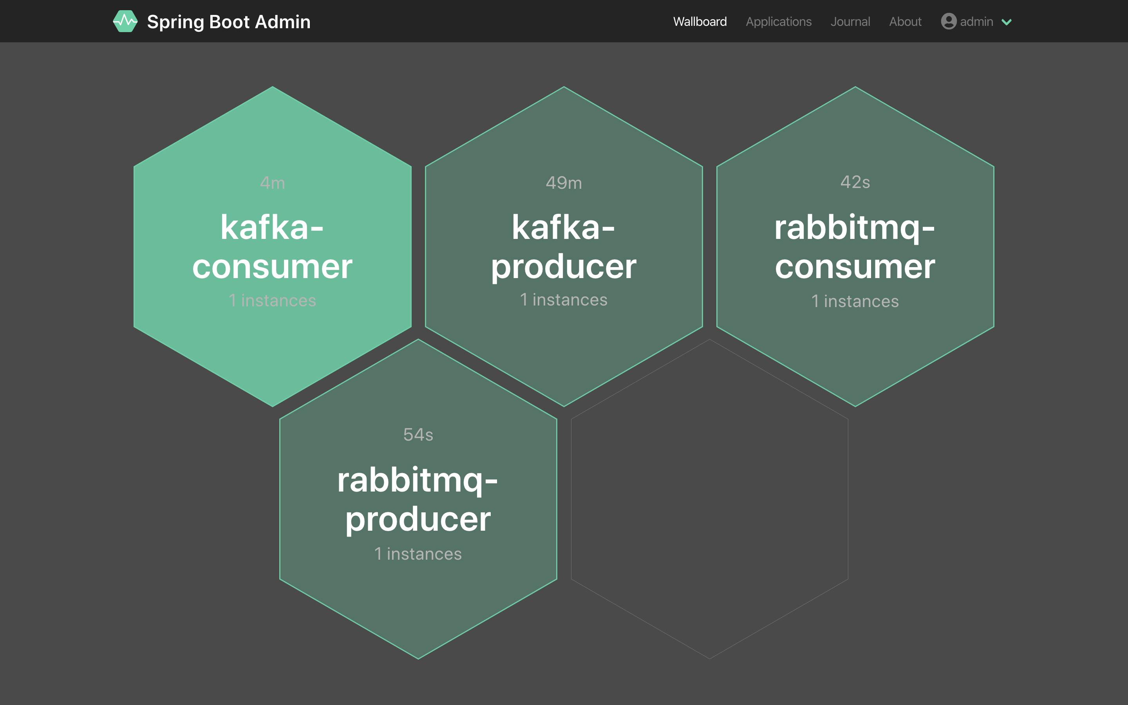Image resolution: width=1128 pixels, height=705 pixels.
Task: Click the 54s uptime on rabbitmq-producer
Action: [418, 435]
